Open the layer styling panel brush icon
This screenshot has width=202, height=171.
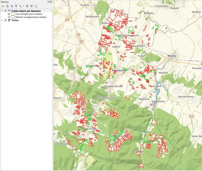click(x=3, y=6)
